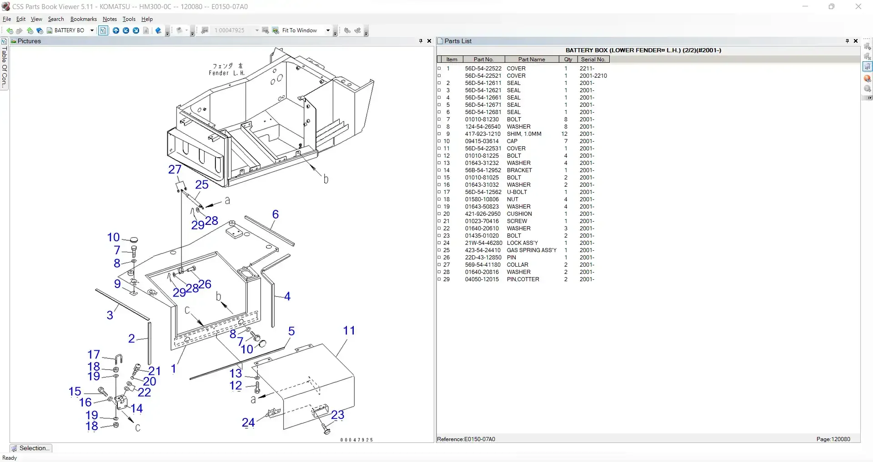Select checkbox for item 7 BOLT
Image resolution: width=873 pixels, height=462 pixels.
coord(439,119)
